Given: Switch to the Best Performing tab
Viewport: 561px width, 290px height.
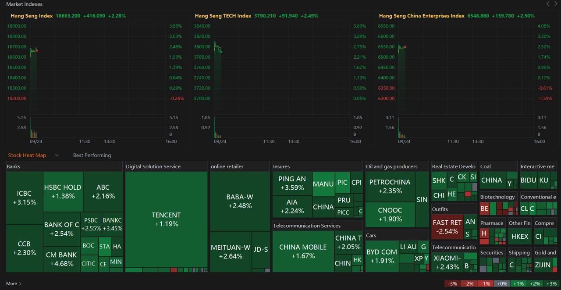Looking at the screenshot, I should click(x=92, y=155).
